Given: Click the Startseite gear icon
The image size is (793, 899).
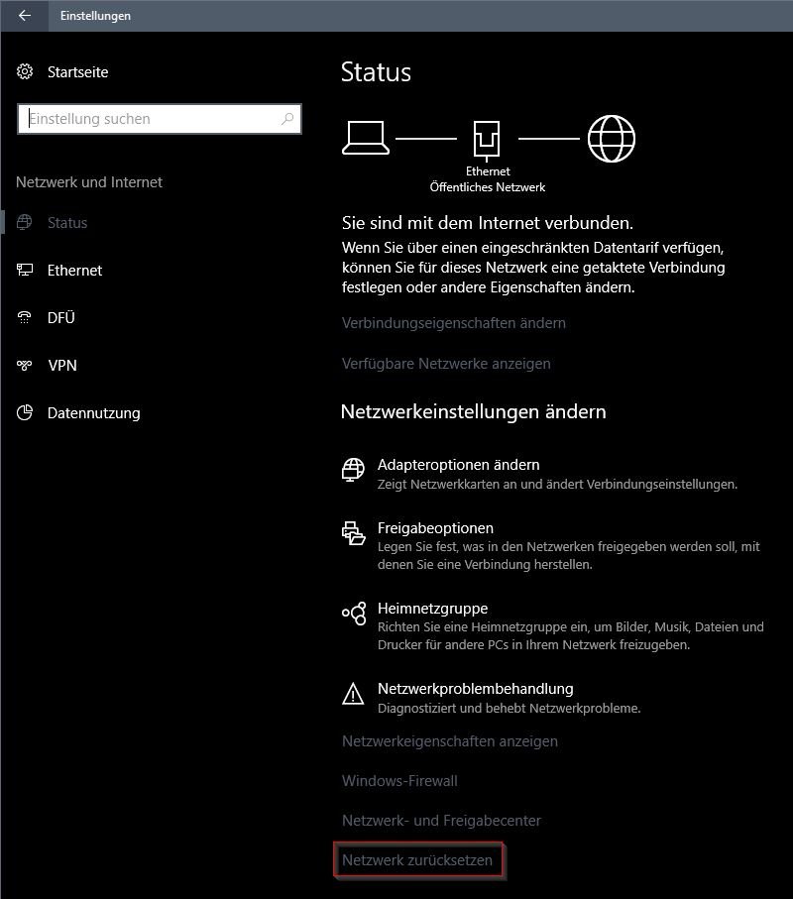Looking at the screenshot, I should pyautogui.click(x=25, y=71).
